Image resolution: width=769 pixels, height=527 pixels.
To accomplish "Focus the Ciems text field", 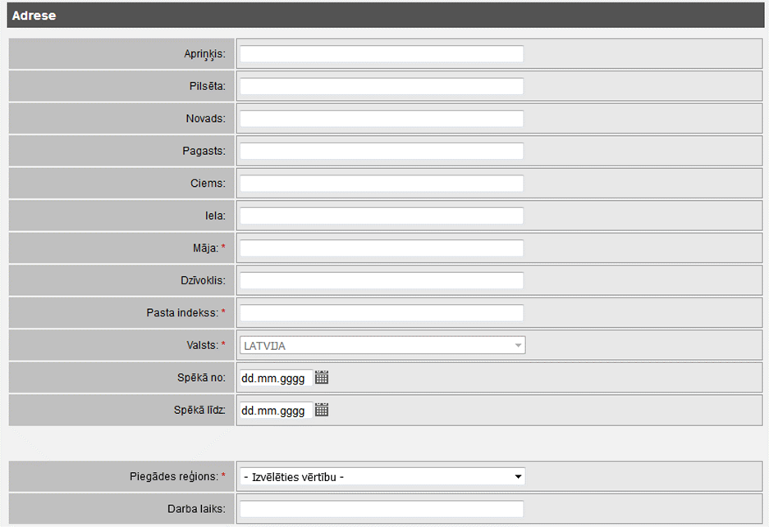I will [x=382, y=184].
